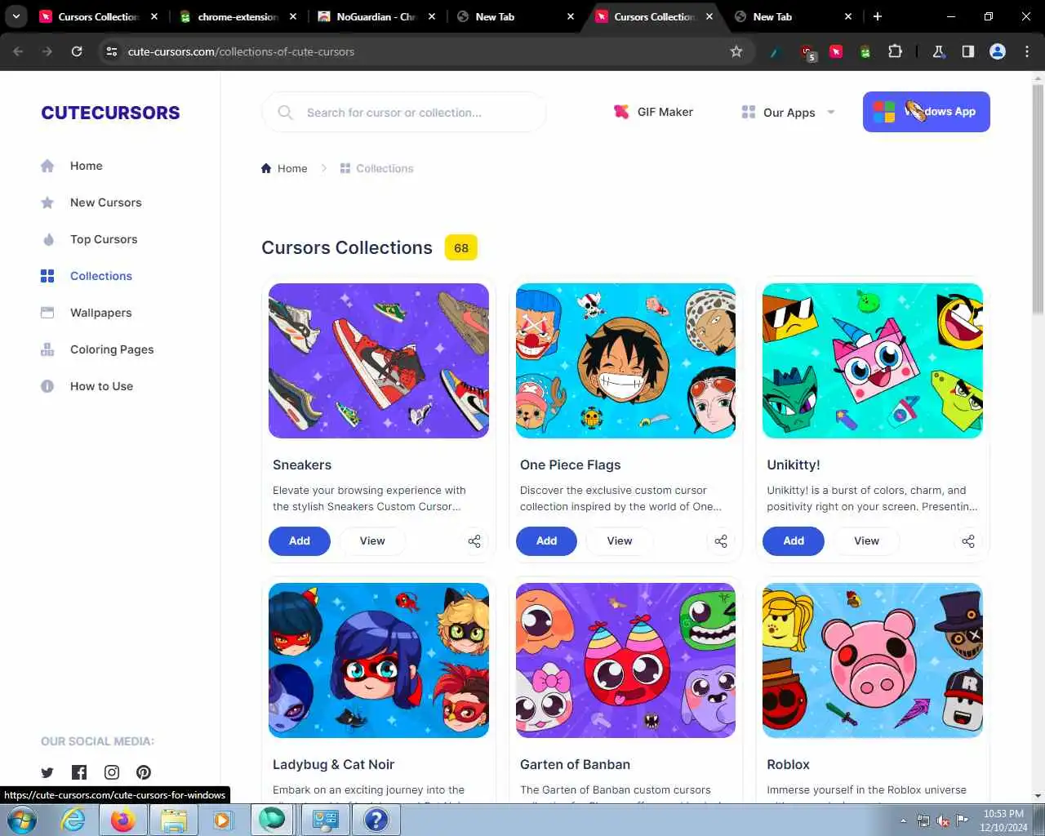Click the Cute Cursors extension icon in toolbar
The height and width of the screenshot is (836, 1045).
point(836,51)
